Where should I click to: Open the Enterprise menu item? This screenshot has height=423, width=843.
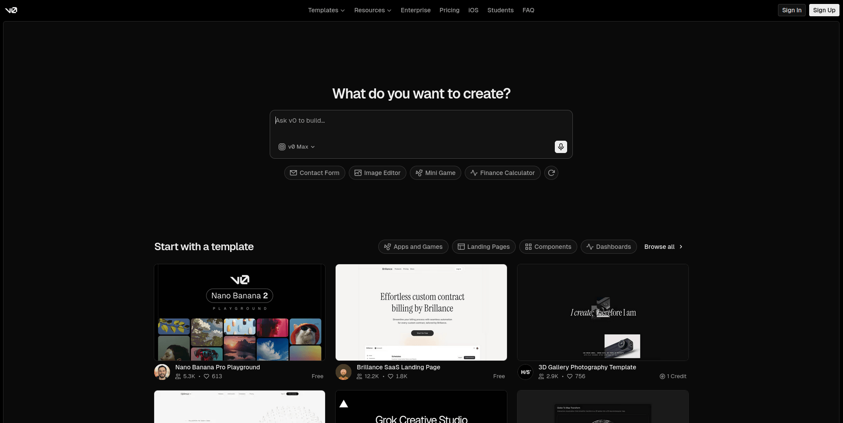point(416,10)
